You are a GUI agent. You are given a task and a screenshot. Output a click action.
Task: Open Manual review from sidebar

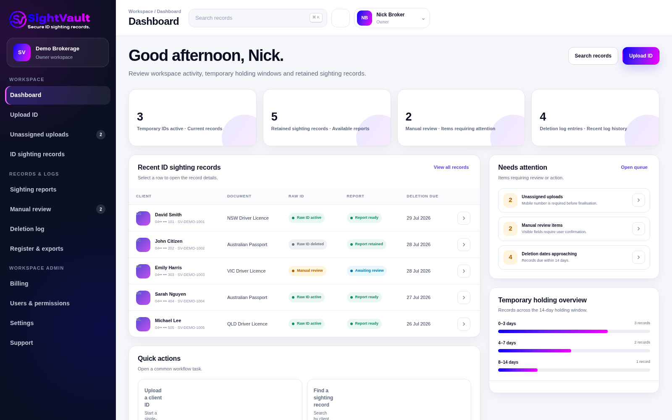[x=58, y=209]
